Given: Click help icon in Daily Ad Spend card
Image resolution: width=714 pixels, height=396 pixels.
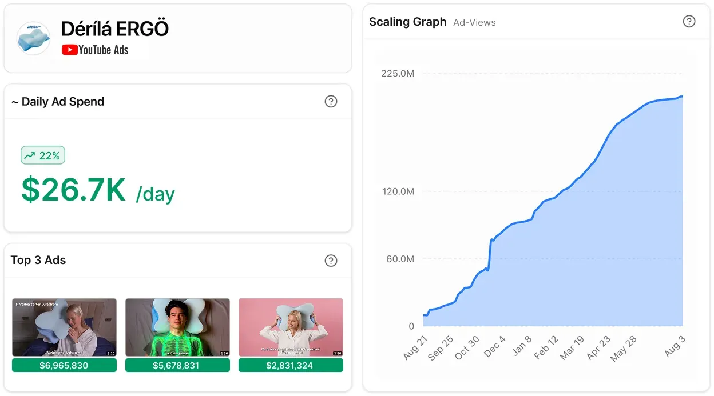Looking at the screenshot, I should pyautogui.click(x=331, y=102).
